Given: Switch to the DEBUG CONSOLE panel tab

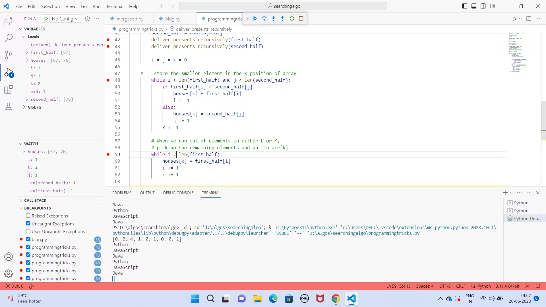Looking at the screenshot, I should click(178, 193).
